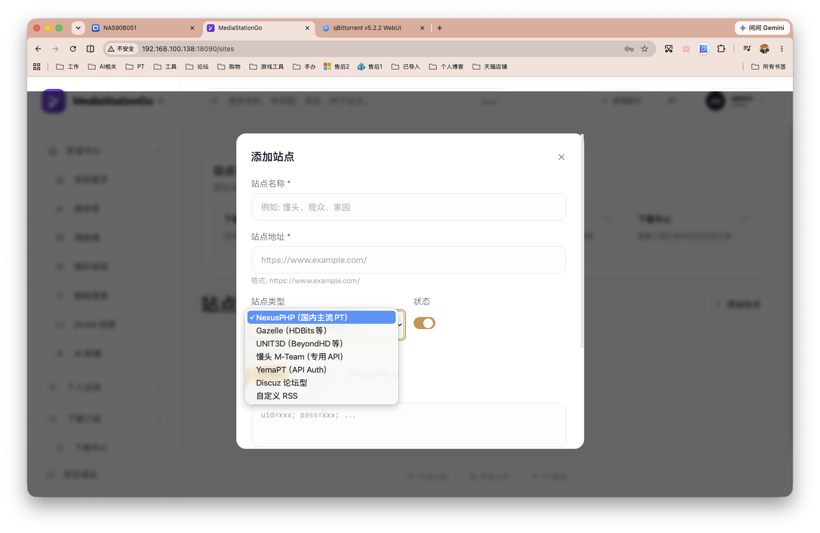
Task: Click the MediaStationGo purple logo icon
Action: pos(53,101)
